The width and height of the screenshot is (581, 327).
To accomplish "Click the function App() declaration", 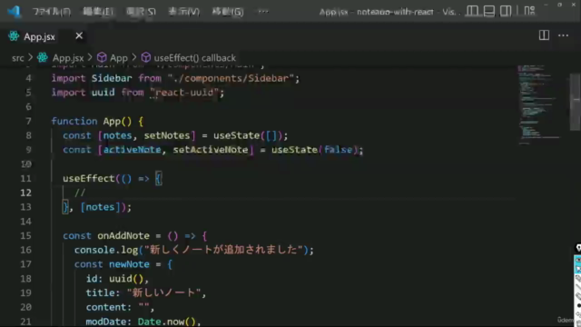I will pyautogui.click(x=97, y=121).
